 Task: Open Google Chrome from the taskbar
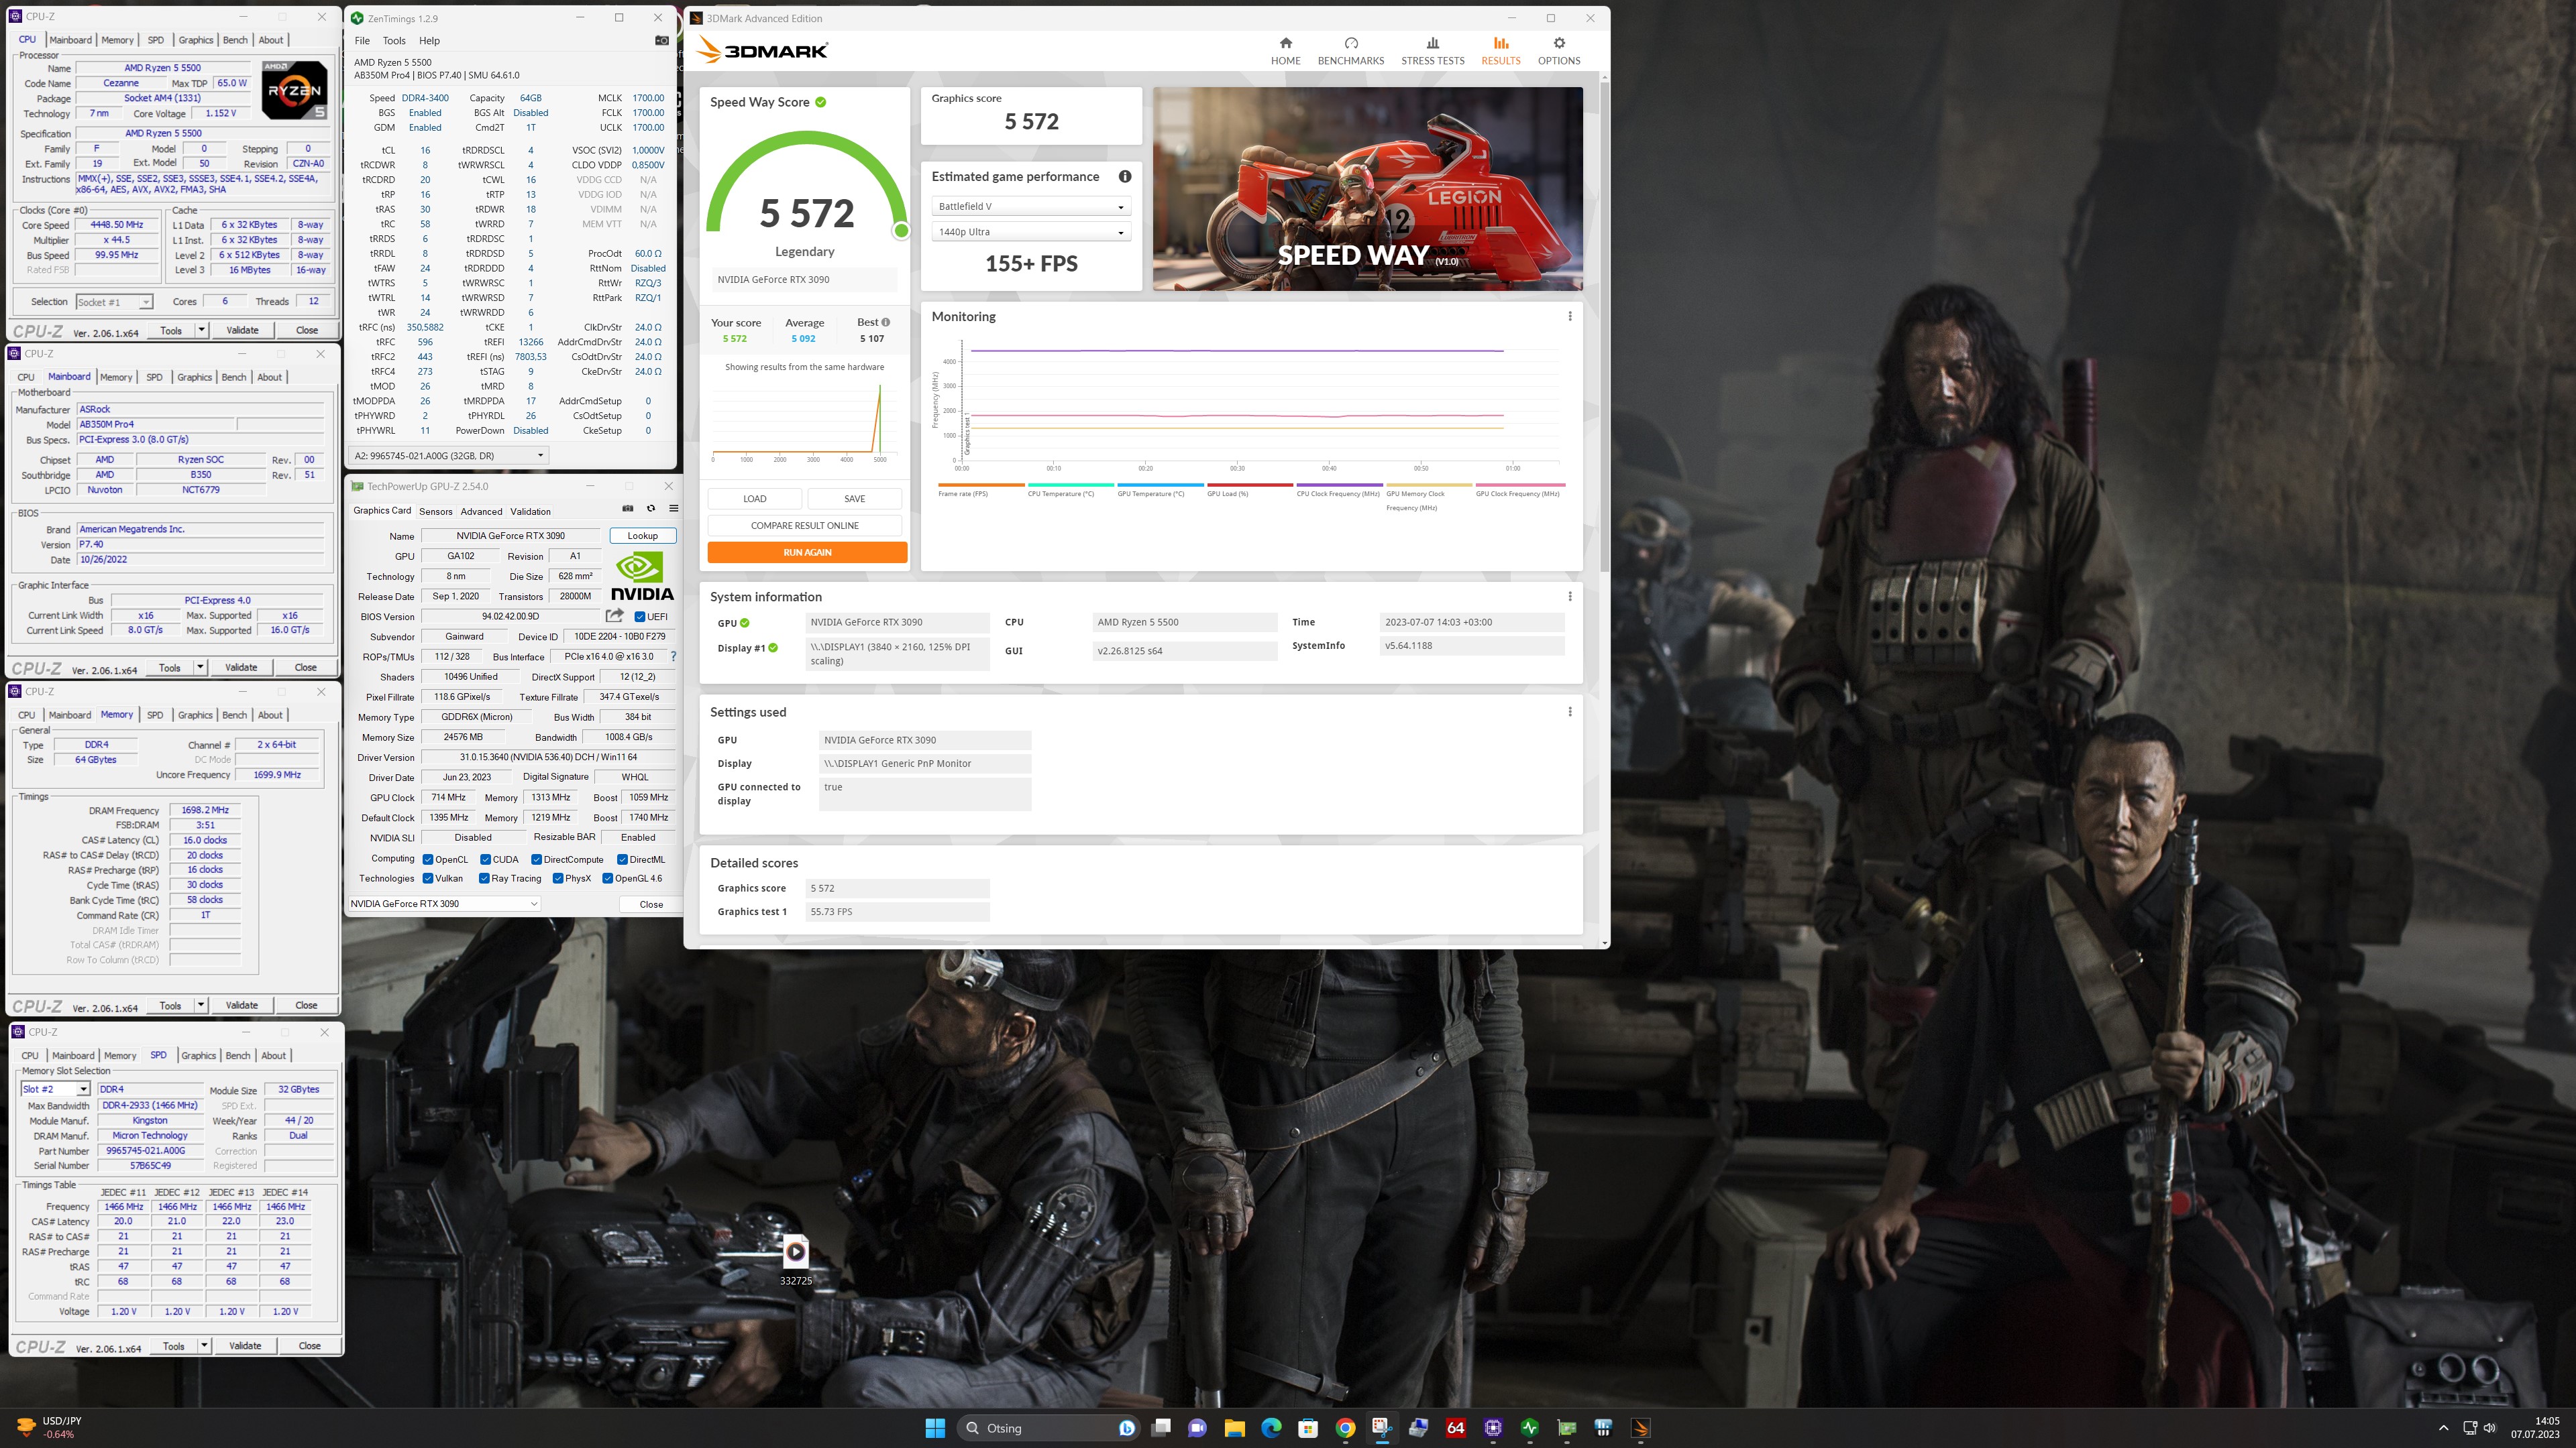tap(1345, 1428)
